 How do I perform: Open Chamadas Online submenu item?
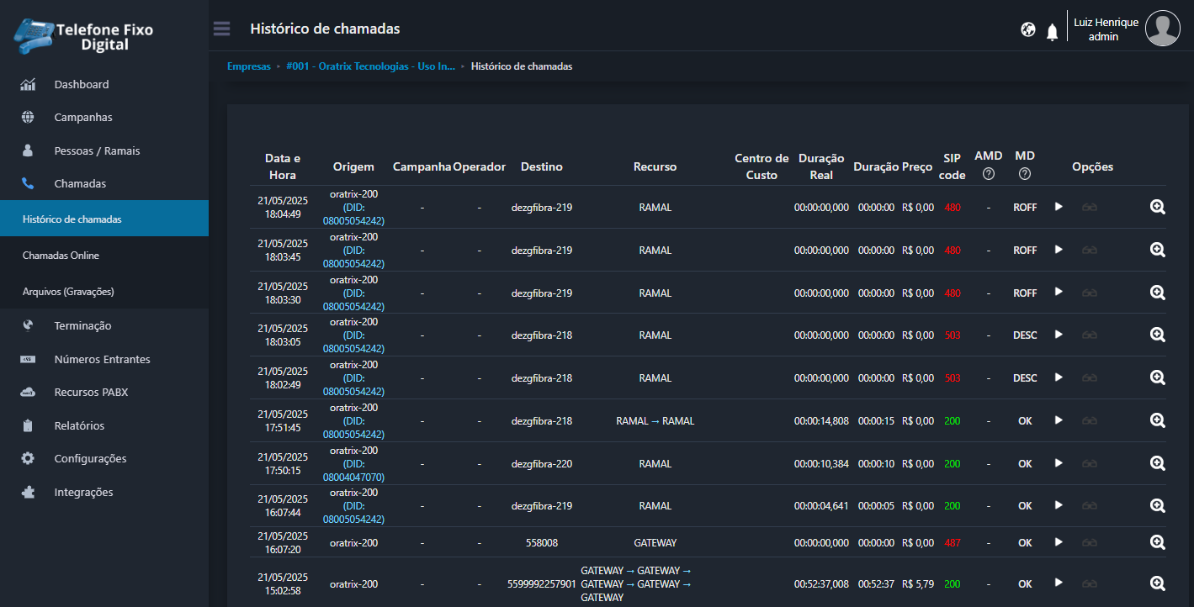(x=61, y=255)
